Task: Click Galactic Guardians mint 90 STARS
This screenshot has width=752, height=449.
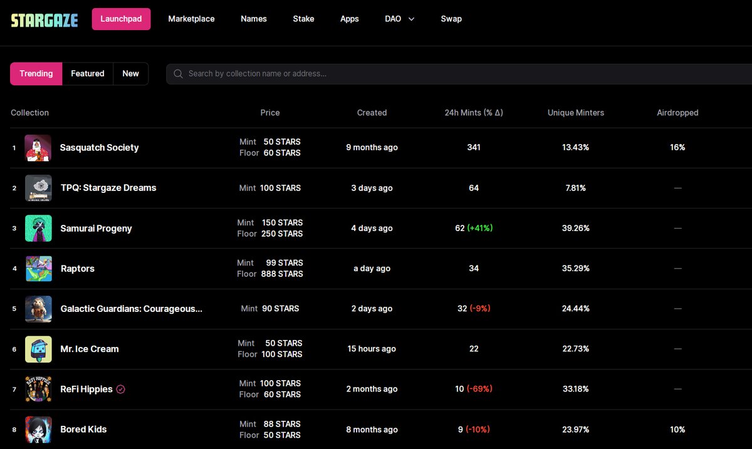Action: click(x=280, y=309)
